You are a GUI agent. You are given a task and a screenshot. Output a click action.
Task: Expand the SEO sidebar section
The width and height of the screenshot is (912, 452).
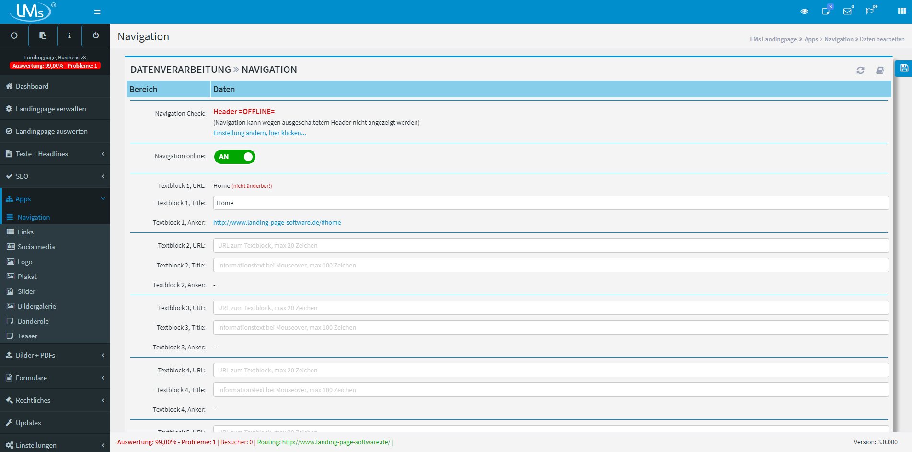(55, 176)
